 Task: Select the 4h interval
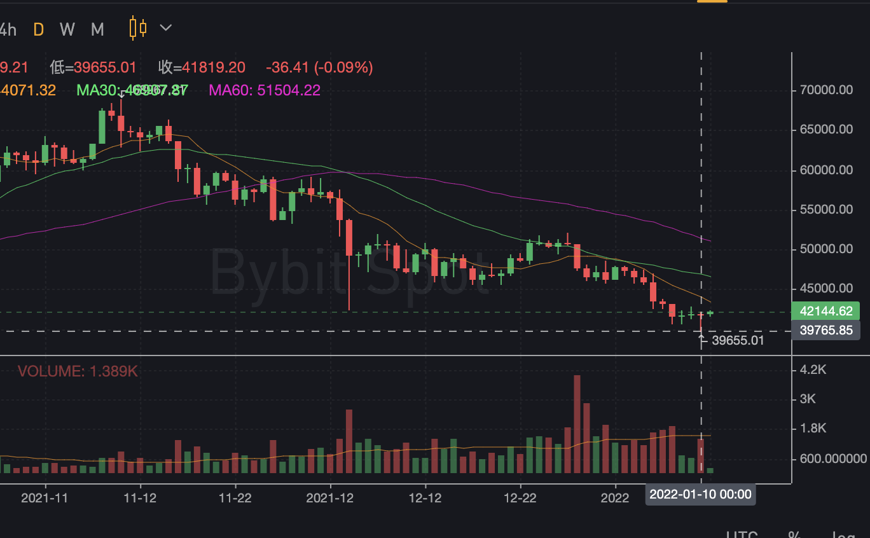[x=8, y=29]
